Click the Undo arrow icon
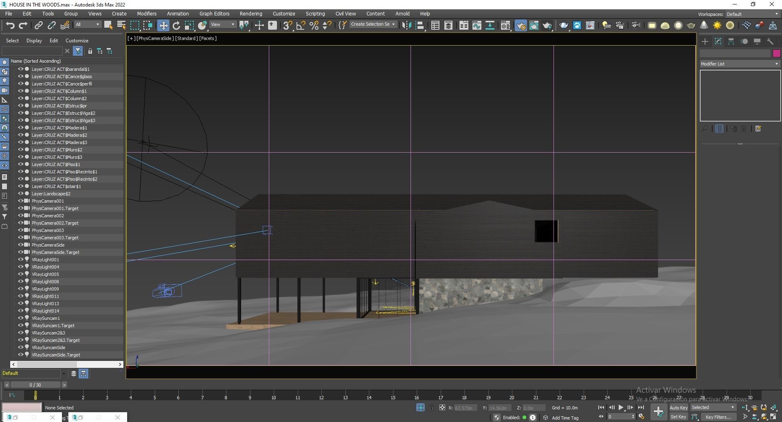782x422 pixels. [x=10, y=25]
